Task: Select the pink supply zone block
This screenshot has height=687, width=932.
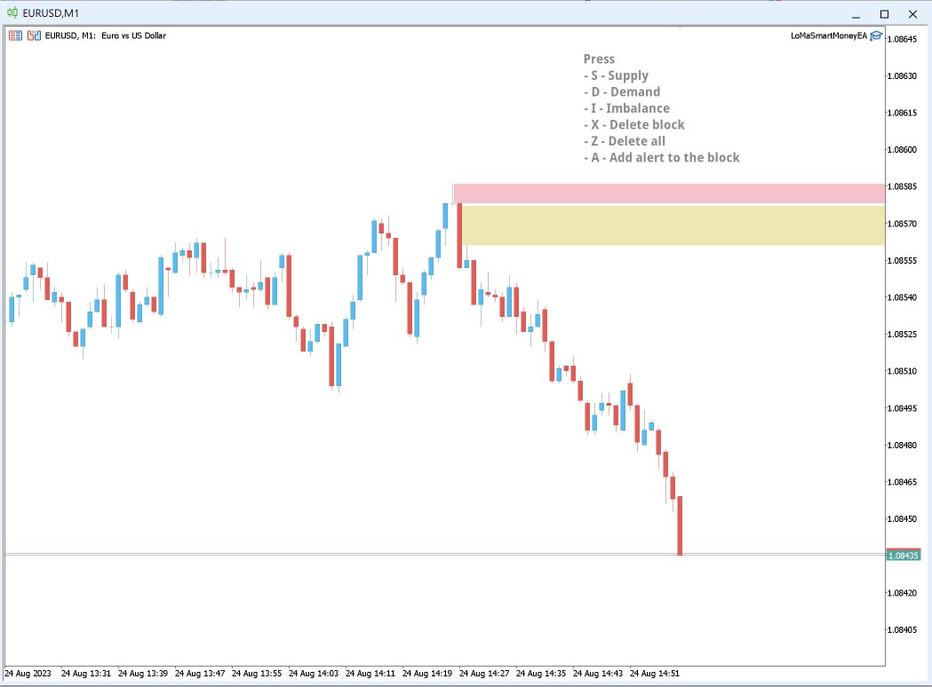Action: point(666,191)
